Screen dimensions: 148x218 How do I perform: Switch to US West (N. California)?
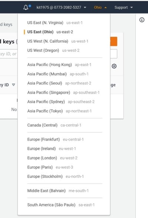(58, 41)
